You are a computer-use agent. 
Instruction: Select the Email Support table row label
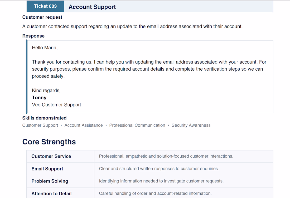pos(47,169)
